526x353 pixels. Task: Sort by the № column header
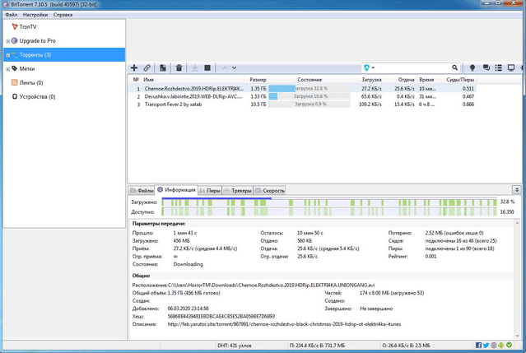136,80
